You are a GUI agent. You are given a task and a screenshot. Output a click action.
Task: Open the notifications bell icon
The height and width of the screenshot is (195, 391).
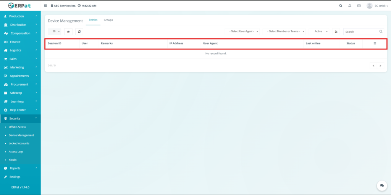pos(350,6)
